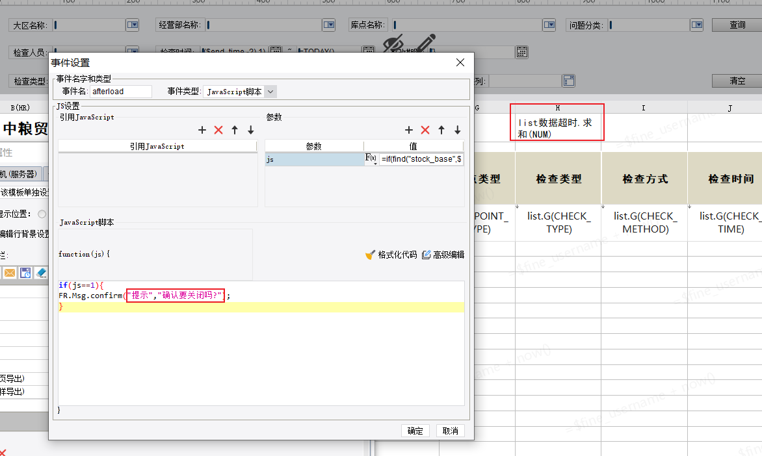Image resolution: width=762 pixels, height=456 pixels.
Task: Click the email envelope toolbar icon
Action: tap(10, 273)
